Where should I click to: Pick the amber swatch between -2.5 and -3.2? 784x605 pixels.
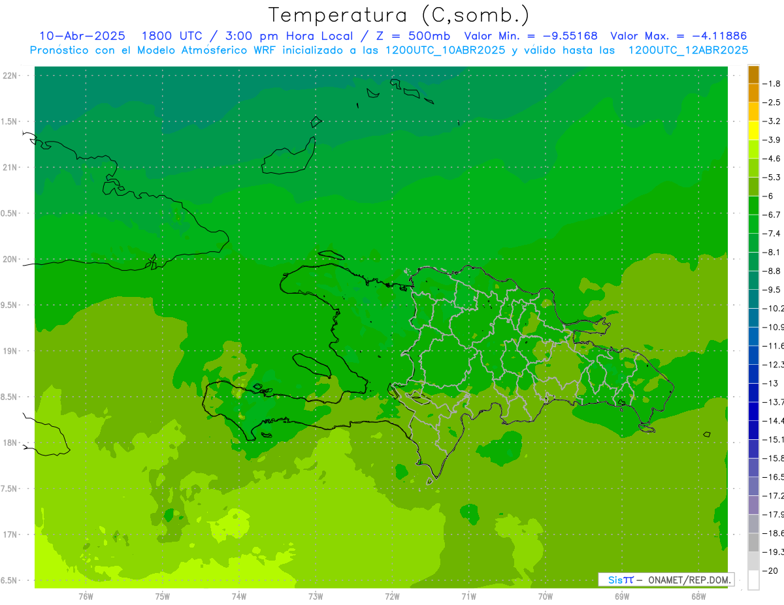click(x=753, y=112)
